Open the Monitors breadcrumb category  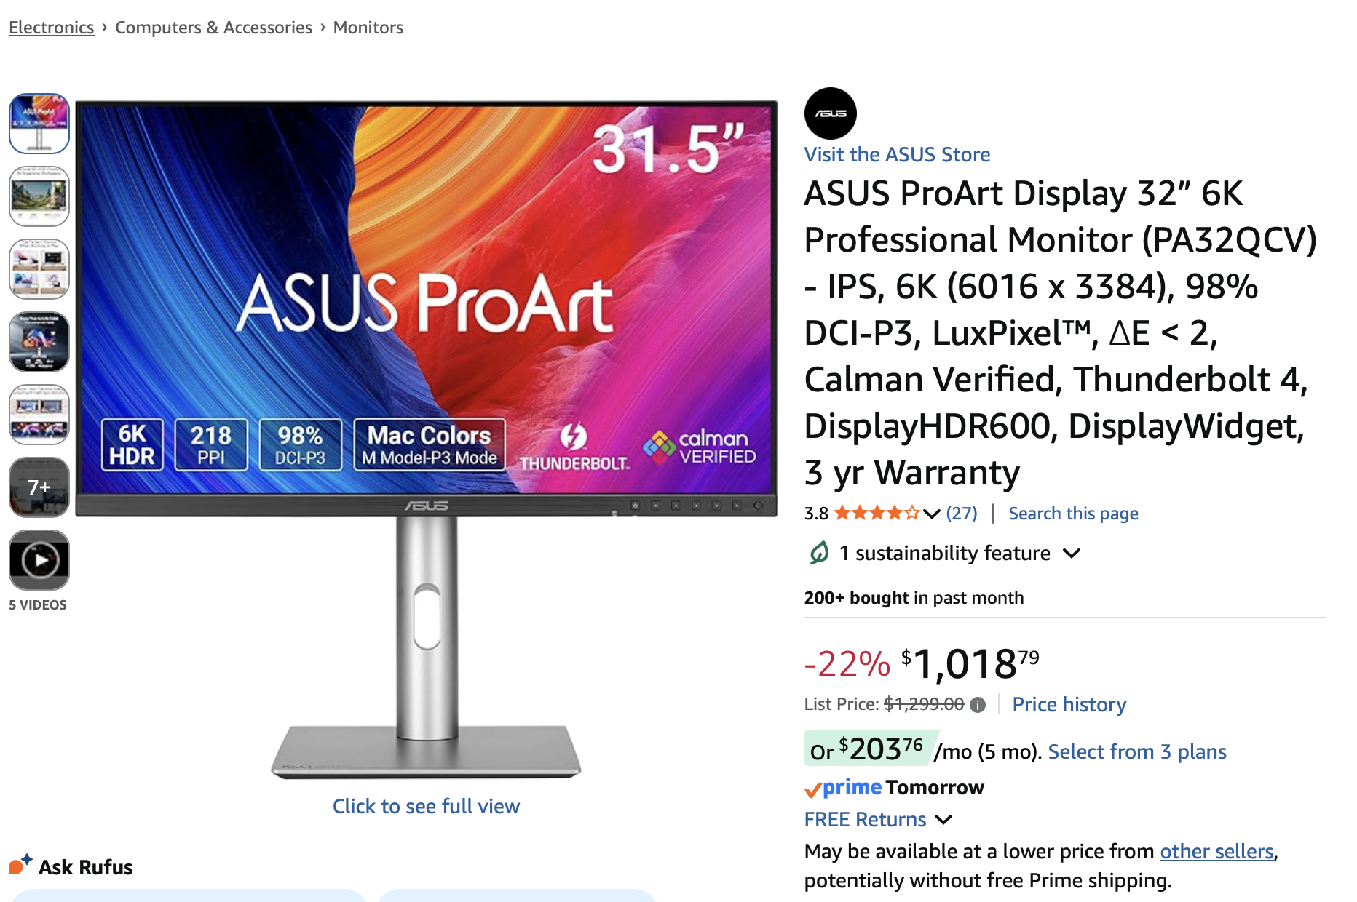pyautogui.click(x=368, y=28)
